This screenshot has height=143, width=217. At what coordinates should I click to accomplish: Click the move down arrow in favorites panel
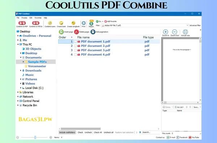tap(190, 107)
